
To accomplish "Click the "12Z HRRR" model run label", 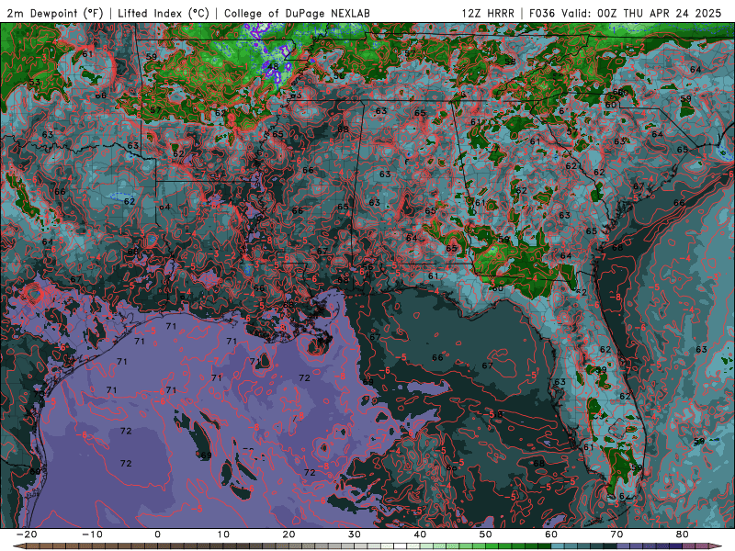I will (488, 13).
